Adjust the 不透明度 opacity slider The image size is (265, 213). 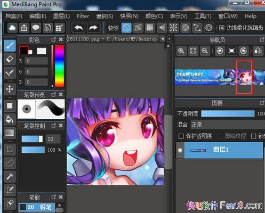228,113
